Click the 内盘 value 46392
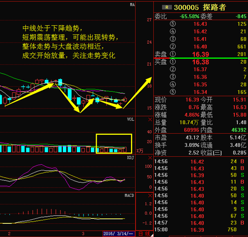 (239, 130)
